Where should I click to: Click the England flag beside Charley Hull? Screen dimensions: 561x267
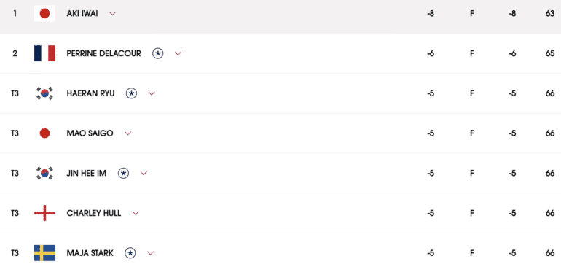click(44, 213)
